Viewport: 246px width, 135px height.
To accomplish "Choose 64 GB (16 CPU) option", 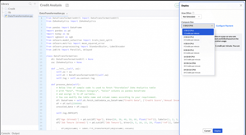I will pos(198,71).
